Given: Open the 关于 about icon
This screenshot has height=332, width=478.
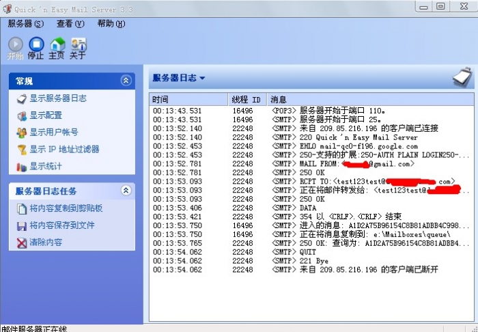Looking at the screenshot, I should click(79, 44).
